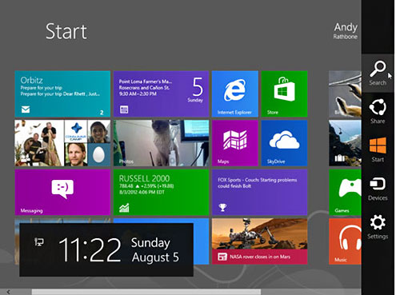Open the SkyDrive cloud tile

(284, 143)
